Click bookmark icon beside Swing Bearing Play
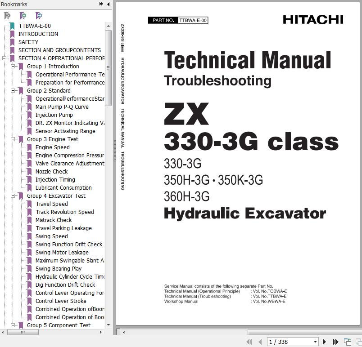Viewport: 362px width, 347px height. coord(29,269)
